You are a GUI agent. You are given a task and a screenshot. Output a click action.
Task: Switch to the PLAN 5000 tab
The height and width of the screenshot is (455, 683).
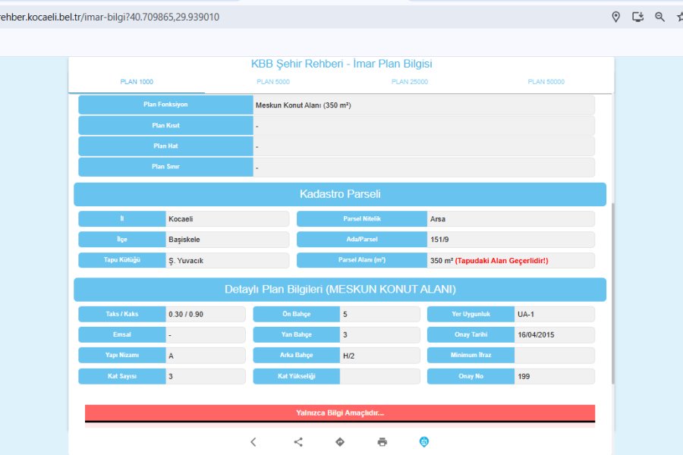click(273, 82)
